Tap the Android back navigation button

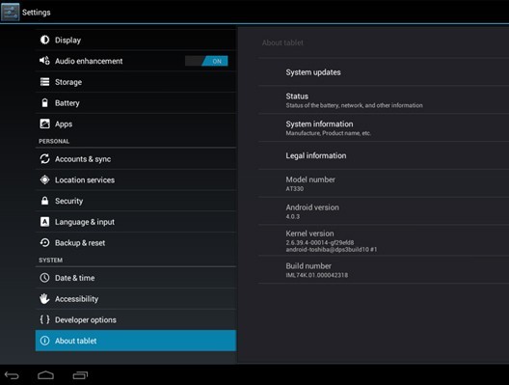[x=12, y=375]
